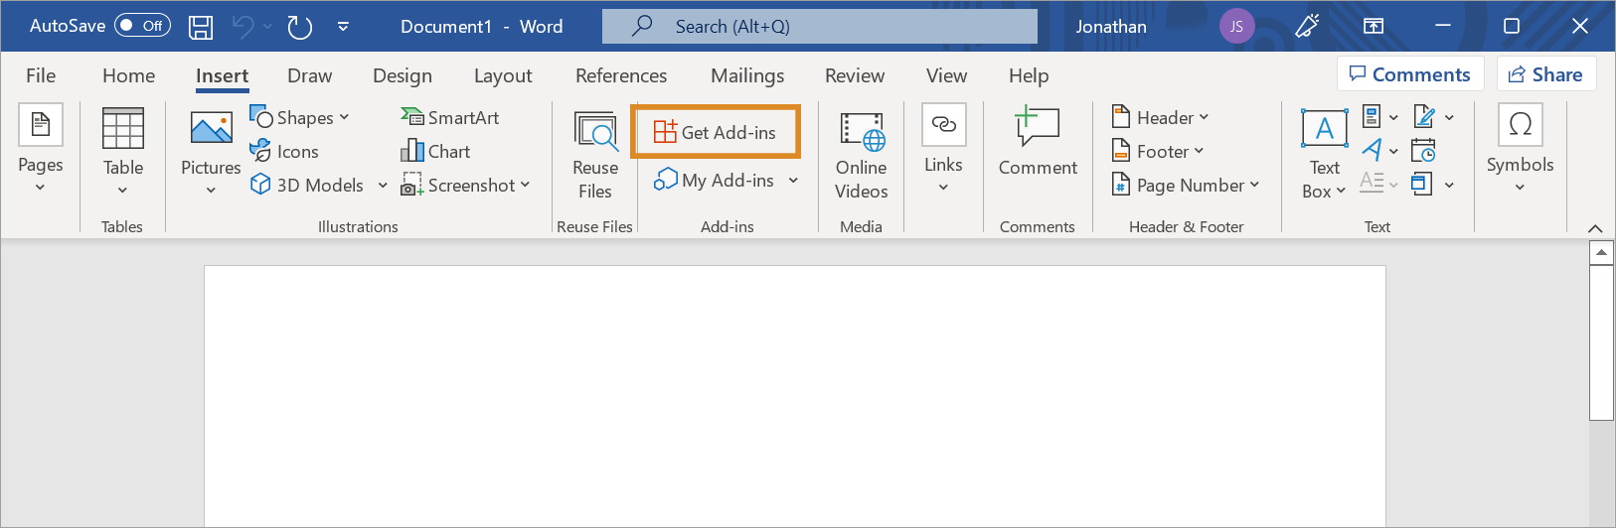Click the Jonathan account name

click(x=1111, y=27)
